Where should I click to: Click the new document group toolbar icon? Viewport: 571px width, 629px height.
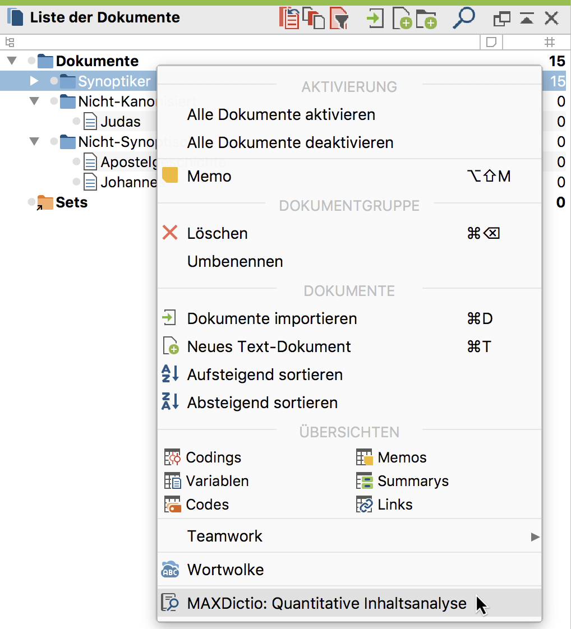426,19
